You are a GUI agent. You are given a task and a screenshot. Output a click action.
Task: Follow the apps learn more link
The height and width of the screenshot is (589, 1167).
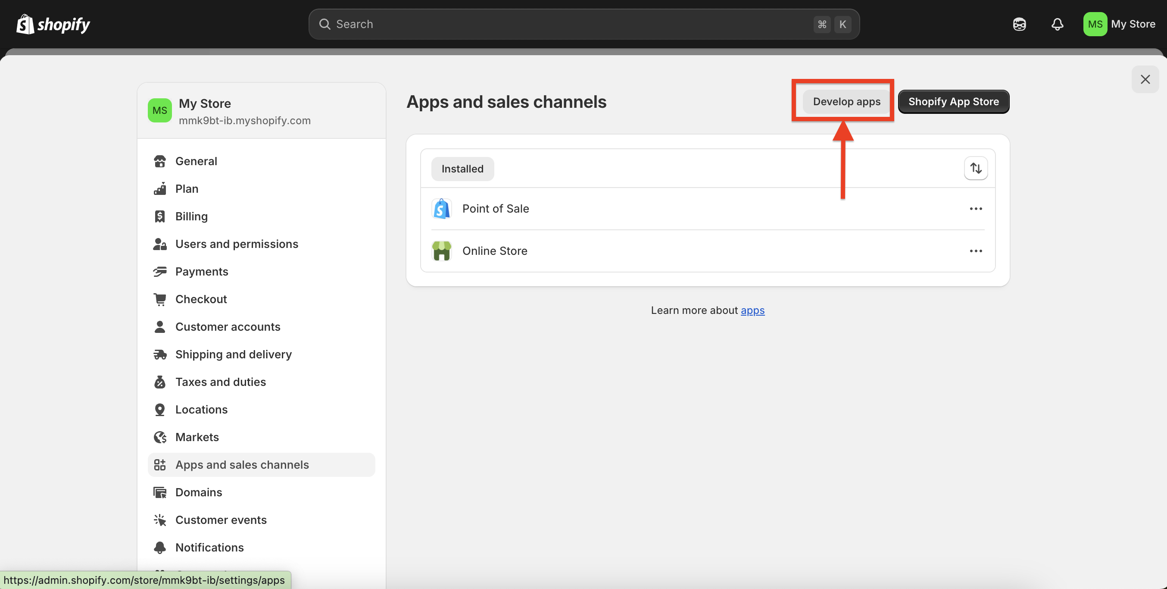752,310
